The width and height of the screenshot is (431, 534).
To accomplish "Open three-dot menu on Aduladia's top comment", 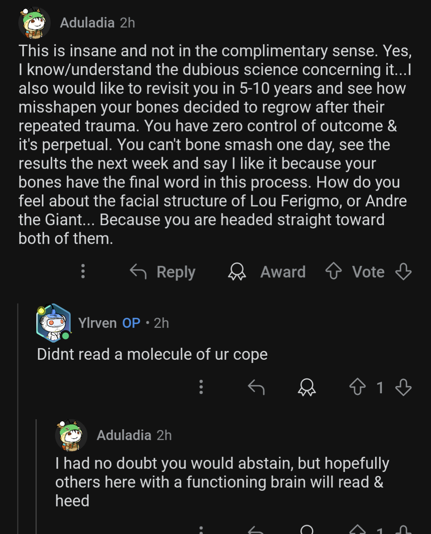I will pyautogui.click(x=83, y=271).
